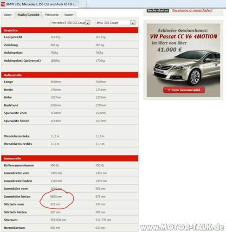
Task: Click the Mercedes Wendekreis links value 11,1 m
Action: click(x=55, y=136)
